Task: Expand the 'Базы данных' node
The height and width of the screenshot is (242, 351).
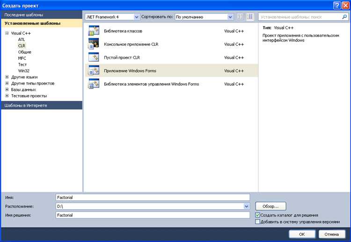Action: click(7, 89)
